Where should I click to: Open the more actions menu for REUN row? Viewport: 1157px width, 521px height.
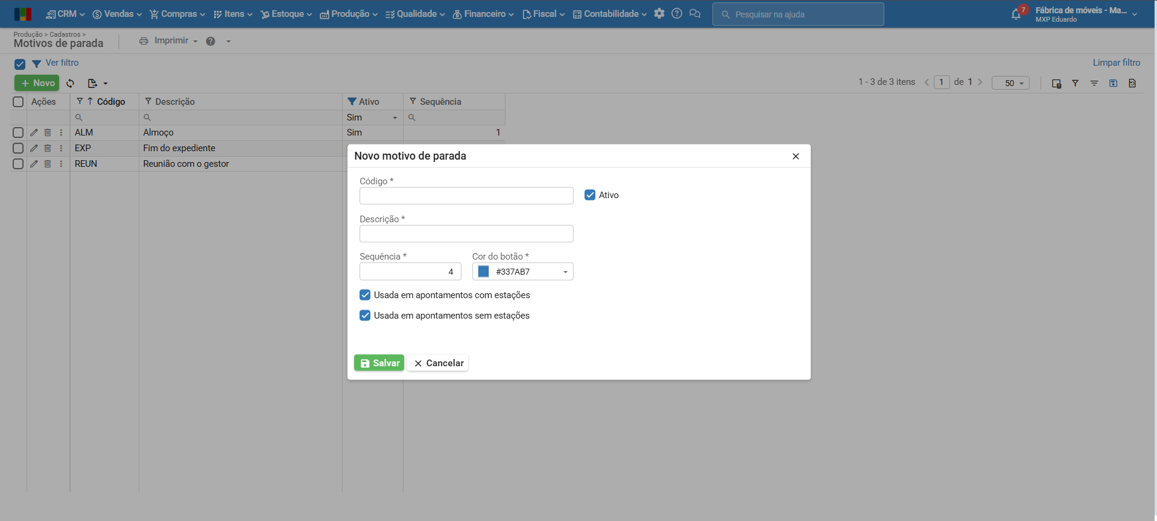click(61, 164)
